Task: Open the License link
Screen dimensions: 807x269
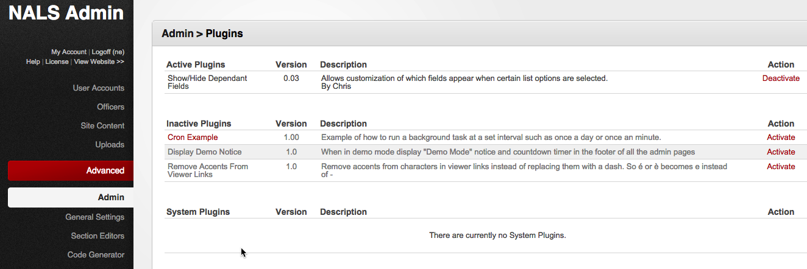Action: point(57,62)
